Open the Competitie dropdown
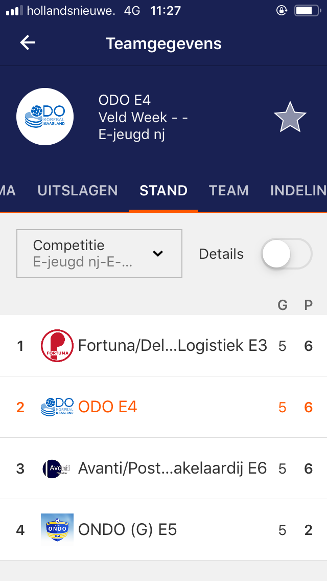 pos(99,254)
